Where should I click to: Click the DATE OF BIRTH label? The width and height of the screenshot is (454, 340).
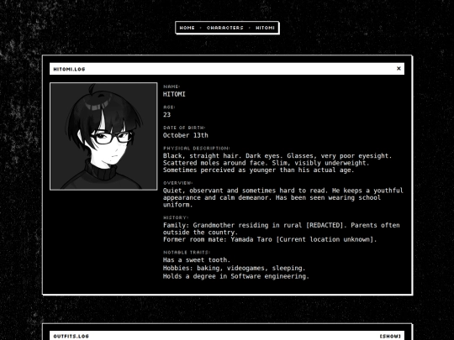[x=184, y=128]
